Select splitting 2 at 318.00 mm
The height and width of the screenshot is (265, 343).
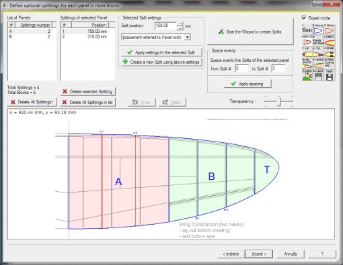[x=85, y=36]
